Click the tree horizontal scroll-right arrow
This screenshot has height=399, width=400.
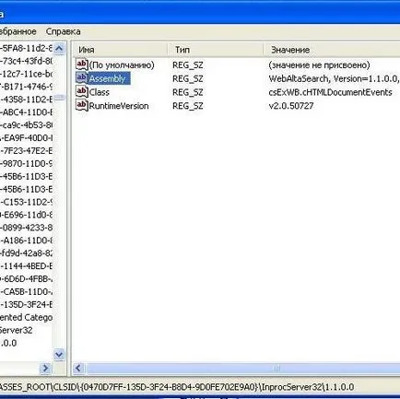(x=45, y=368)
